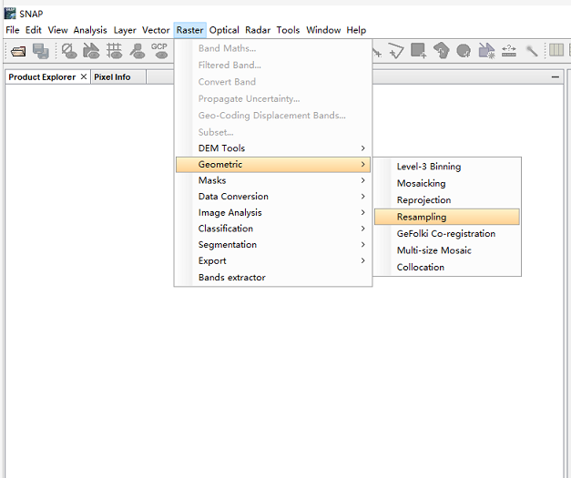Select the draw ellipse tool
Viewport: 571px width, 478px height.
tap(464, 51)
